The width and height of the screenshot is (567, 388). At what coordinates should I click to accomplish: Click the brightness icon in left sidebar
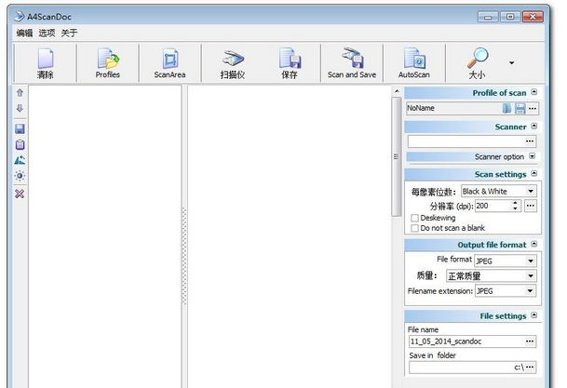[20, 176]
